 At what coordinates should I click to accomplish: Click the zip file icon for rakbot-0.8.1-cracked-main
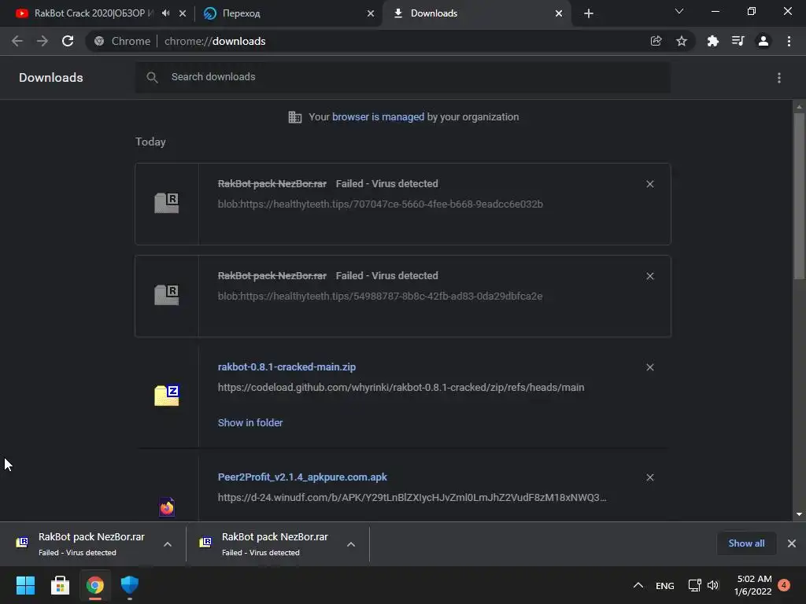coord(167,396)
